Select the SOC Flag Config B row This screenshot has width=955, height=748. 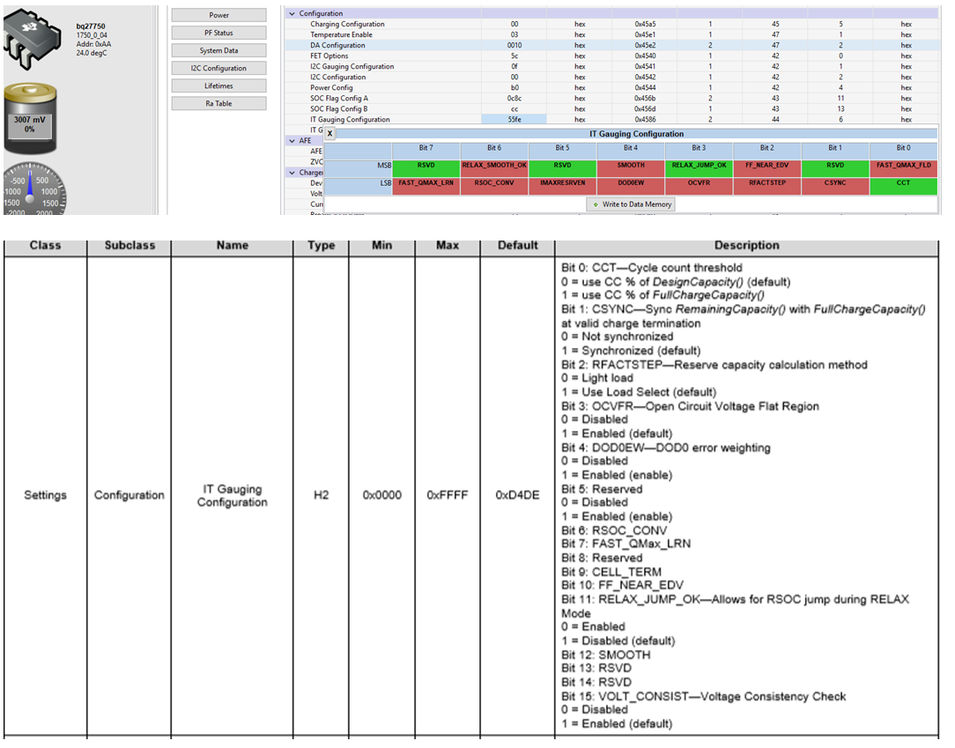[612, 109]
